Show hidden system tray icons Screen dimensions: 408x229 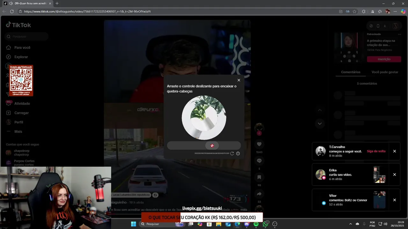[x=351, y=224]
